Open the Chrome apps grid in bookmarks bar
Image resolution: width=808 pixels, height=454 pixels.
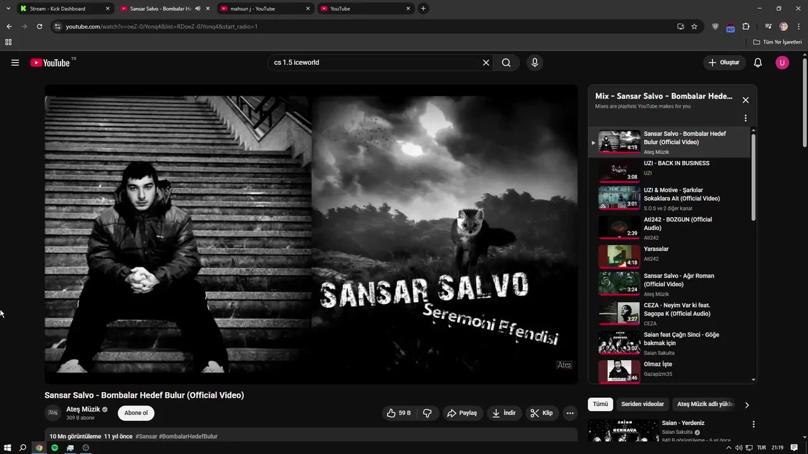click(x=8, y=42)
